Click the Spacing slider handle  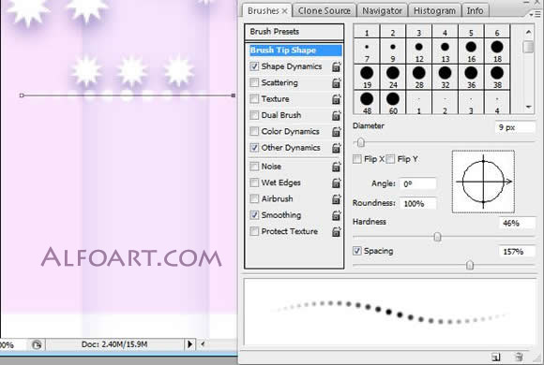click(x=470, y=265)
